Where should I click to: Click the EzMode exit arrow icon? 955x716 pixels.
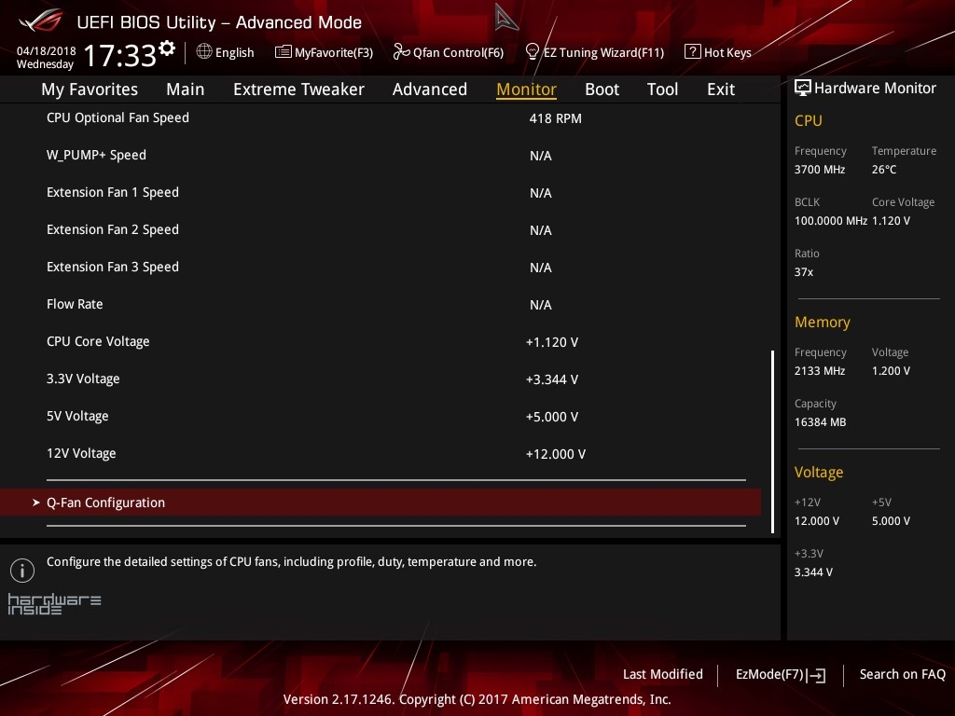click(x=816, y=675)
